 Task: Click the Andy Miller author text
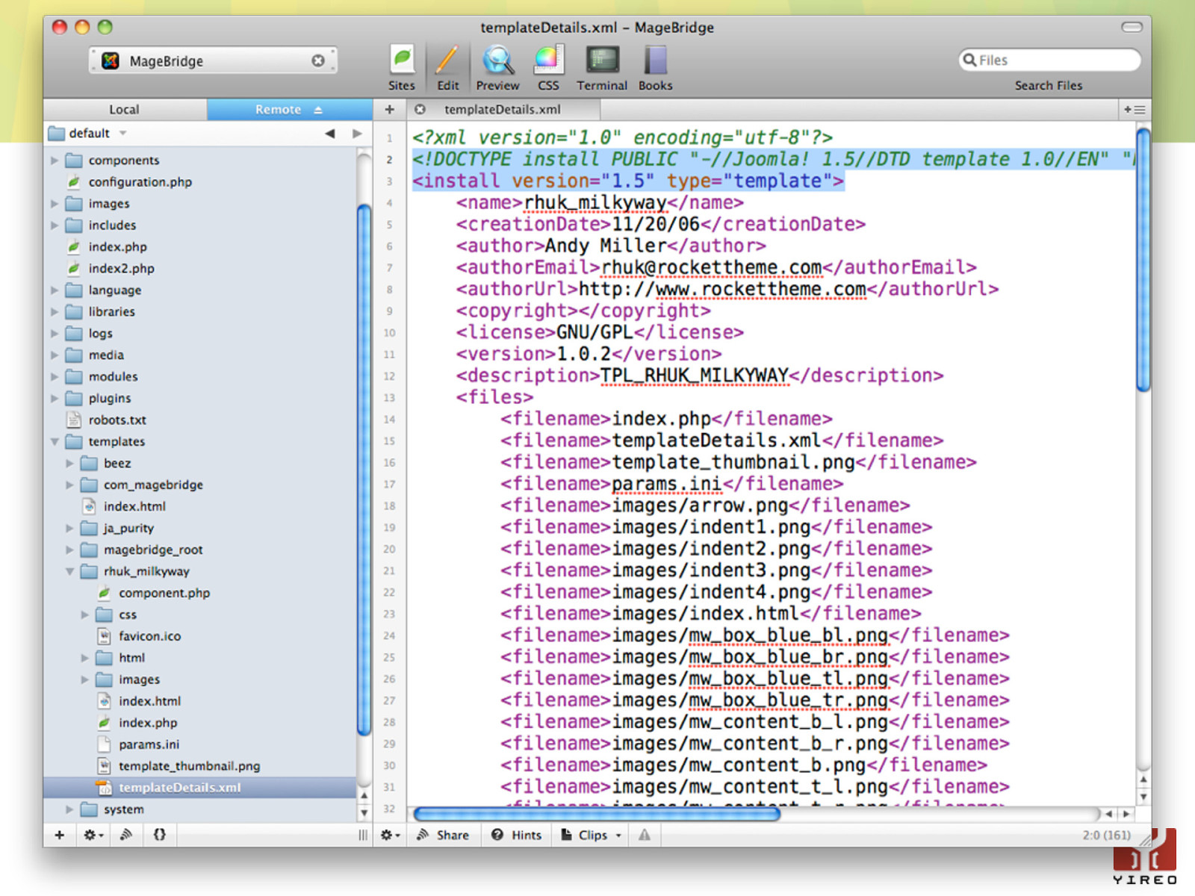(606, 246)
